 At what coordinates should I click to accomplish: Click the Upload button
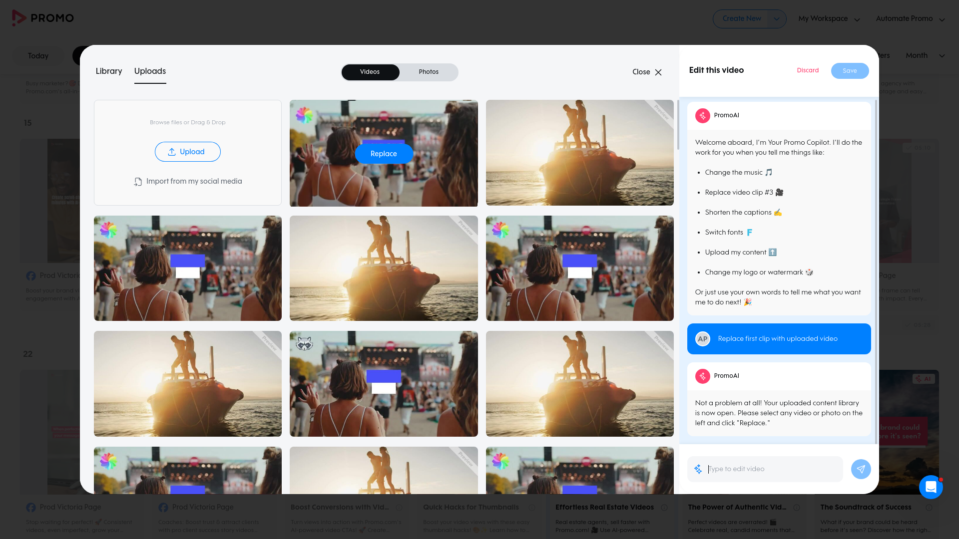pyautogui.click(x=187, y=152)
